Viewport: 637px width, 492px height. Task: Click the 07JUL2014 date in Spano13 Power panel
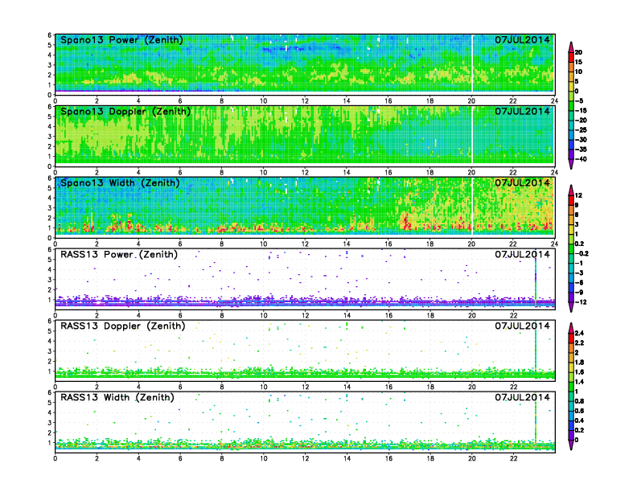(522, 39)
